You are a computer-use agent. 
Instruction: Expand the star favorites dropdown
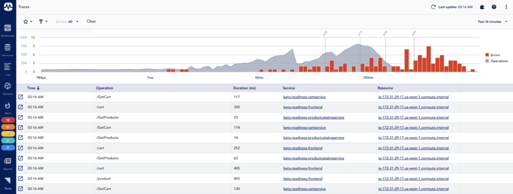pyautogui.click(x=28, y=22)
